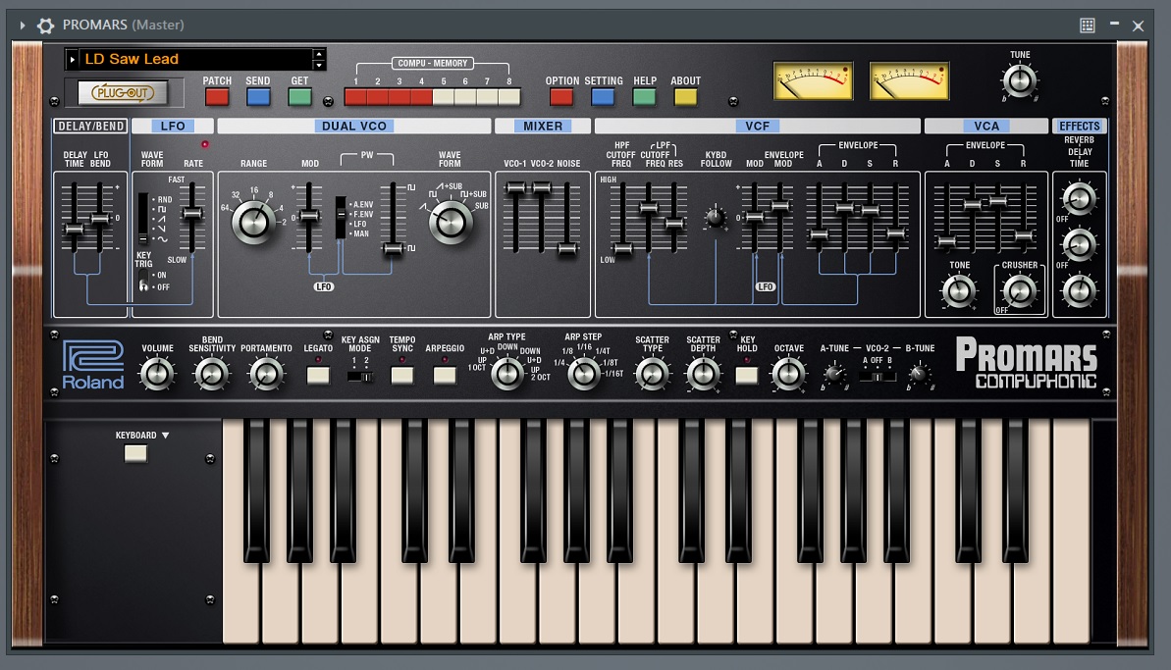Screen dimensions: 1171x670
Task: Click the green GET button
Action: (299, 96)
